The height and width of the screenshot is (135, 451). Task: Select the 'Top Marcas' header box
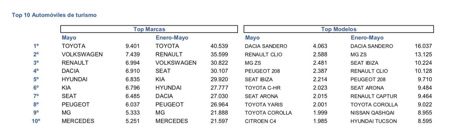click(149, 29)
